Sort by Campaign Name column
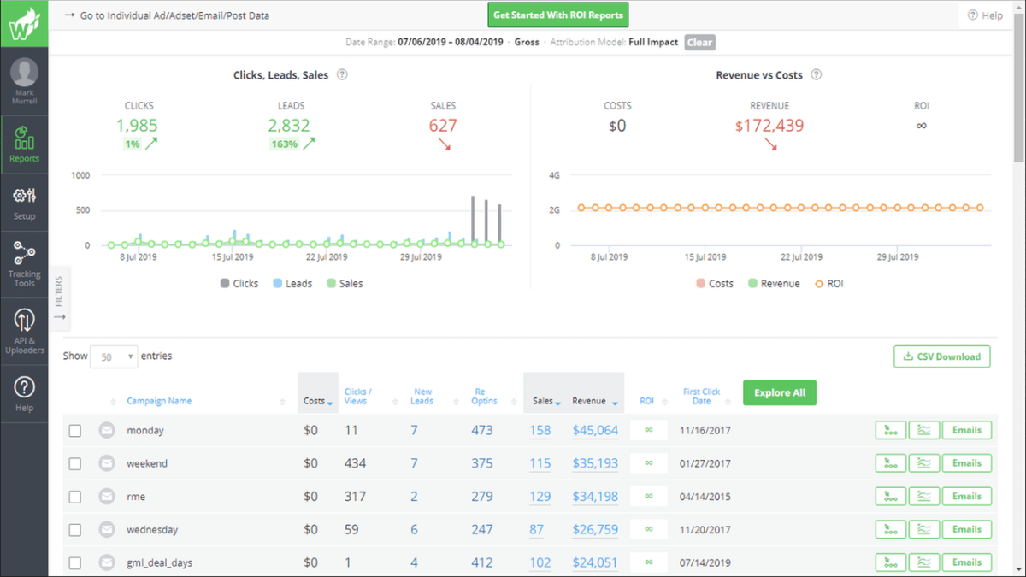1026x577 pixels. point(159,401)
